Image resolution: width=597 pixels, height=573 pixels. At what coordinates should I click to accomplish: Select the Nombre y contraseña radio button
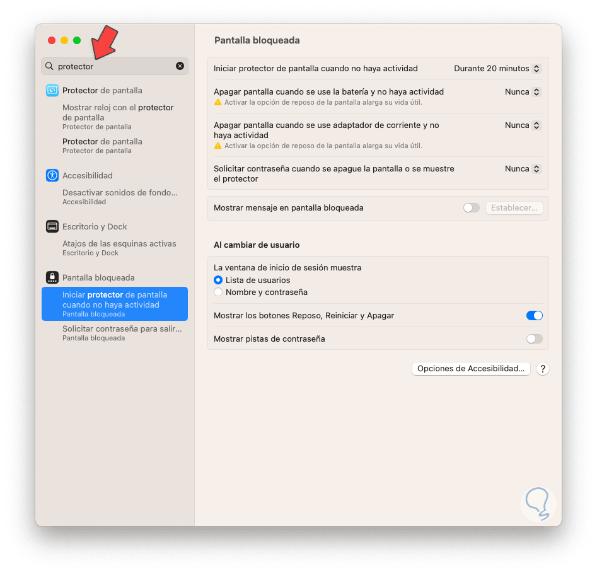click(x=218, y=292)
